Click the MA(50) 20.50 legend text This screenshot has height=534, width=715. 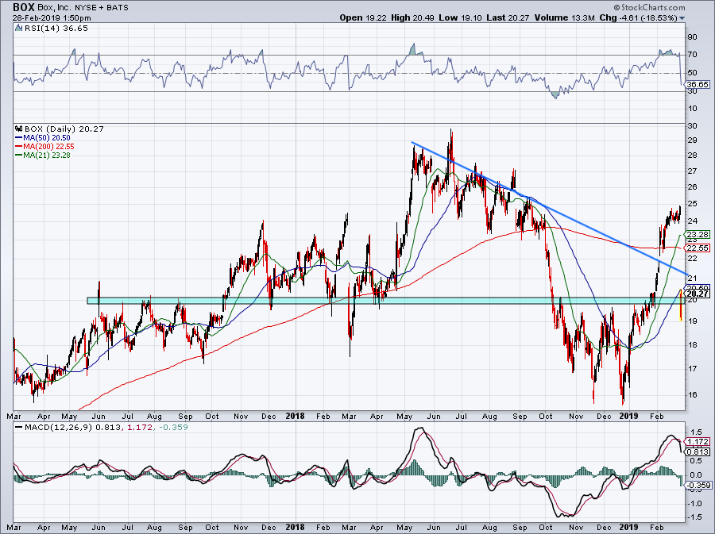click(47, 138)
